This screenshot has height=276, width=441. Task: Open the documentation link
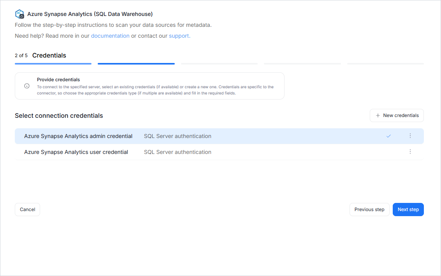coord(110,36)
